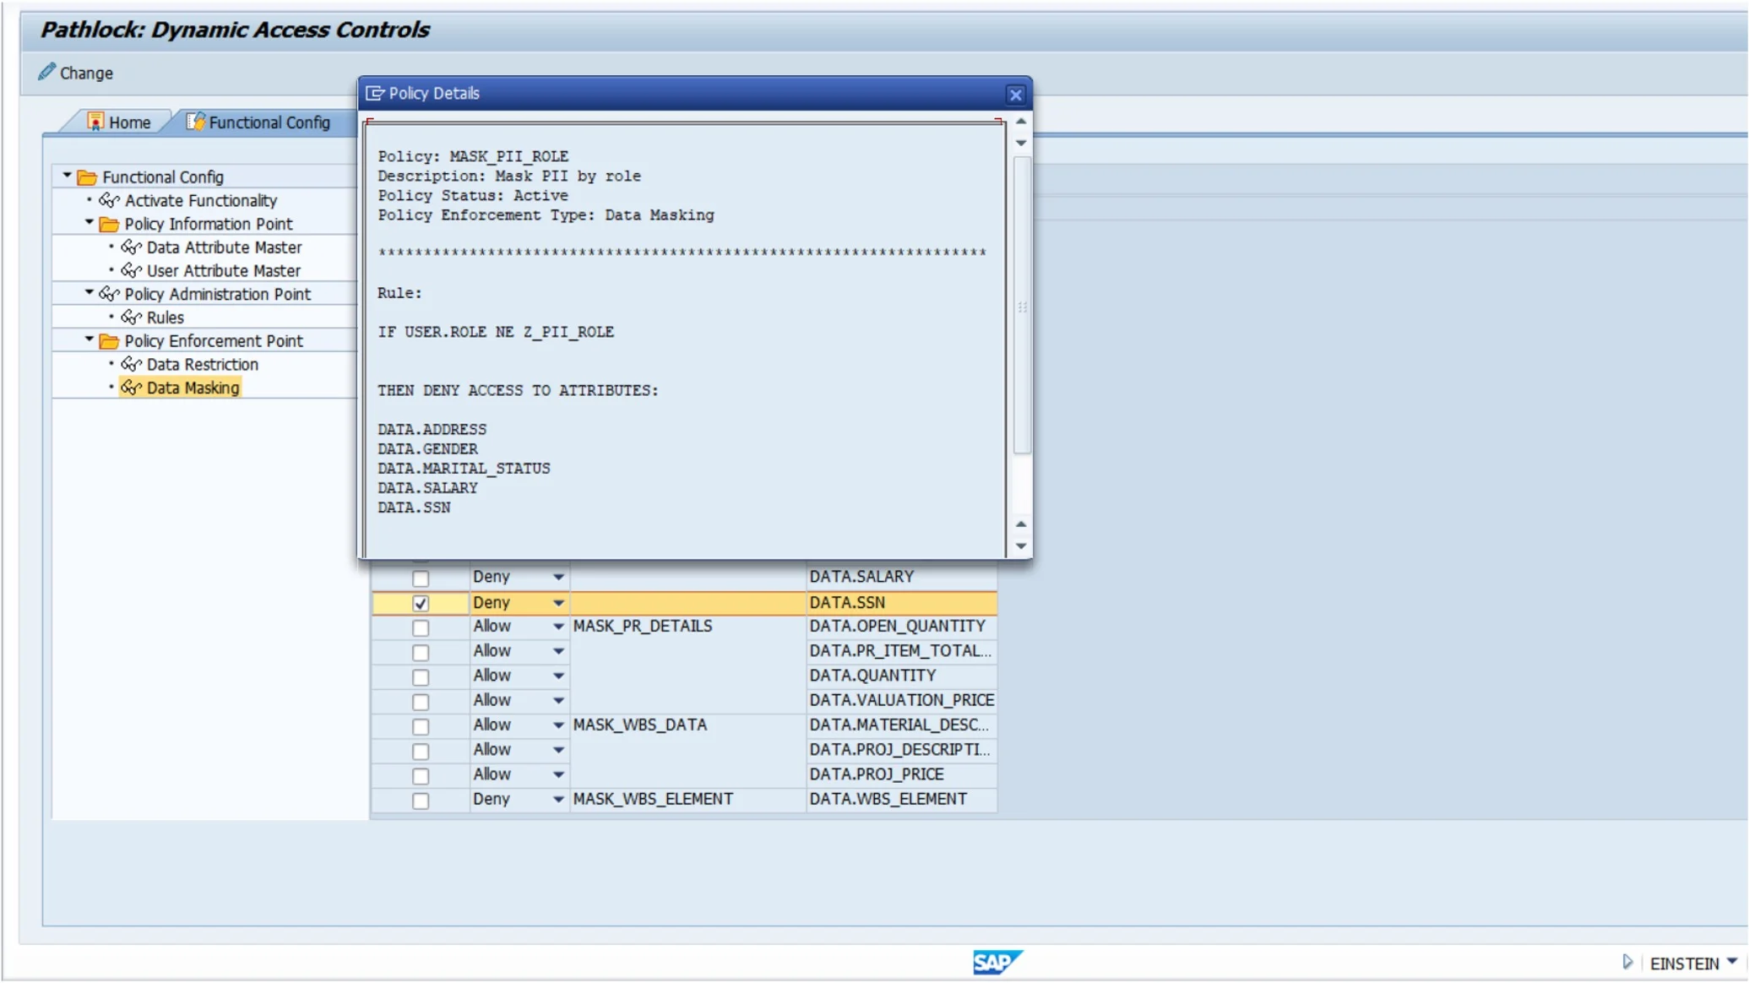Collapse the Policy Enforcement Point node
The width and height of the screenshot is (1749, 983).
(x=89, y=339)
